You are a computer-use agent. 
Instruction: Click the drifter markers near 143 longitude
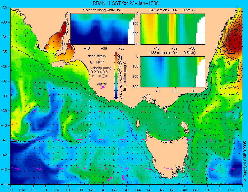pos(123,177)
